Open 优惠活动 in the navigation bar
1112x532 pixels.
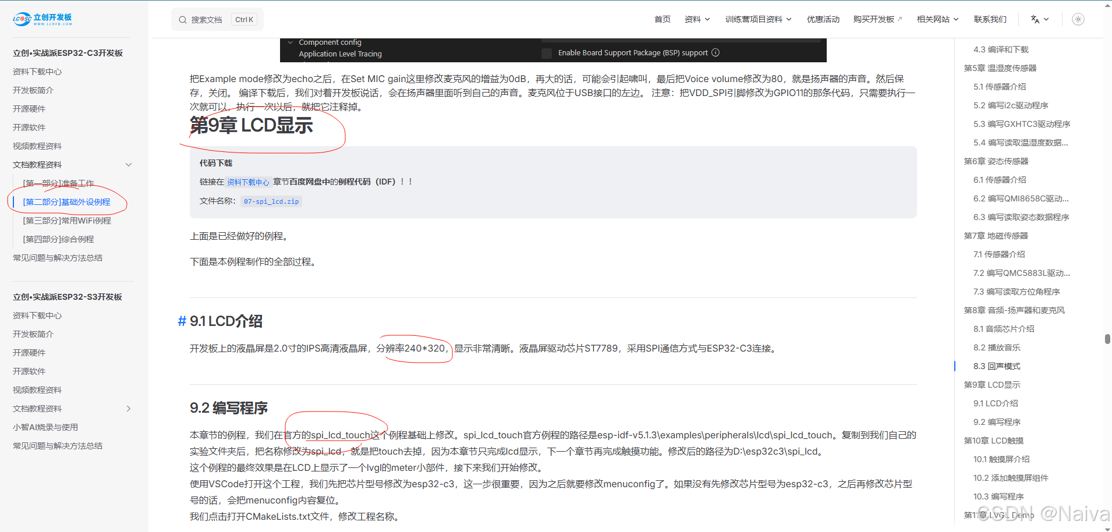click(823, 19)
